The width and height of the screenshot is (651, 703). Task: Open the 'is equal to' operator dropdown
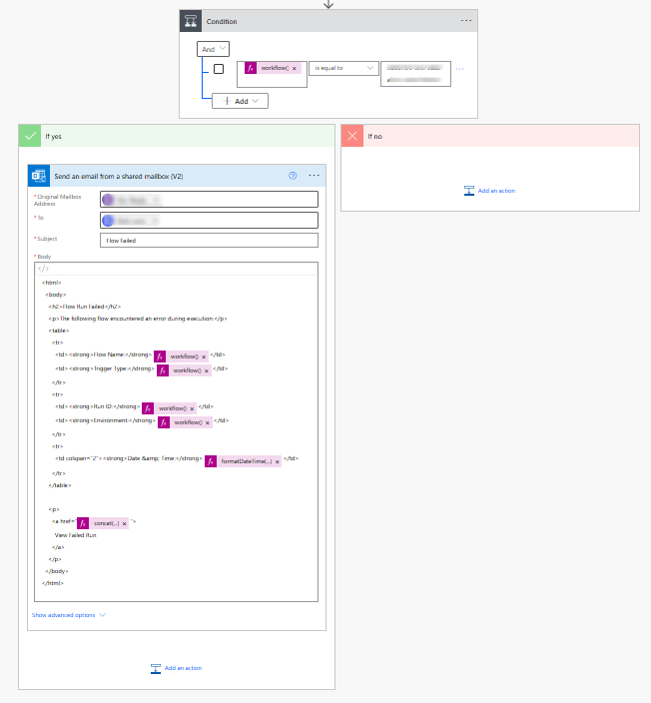[x=343, y=68]
